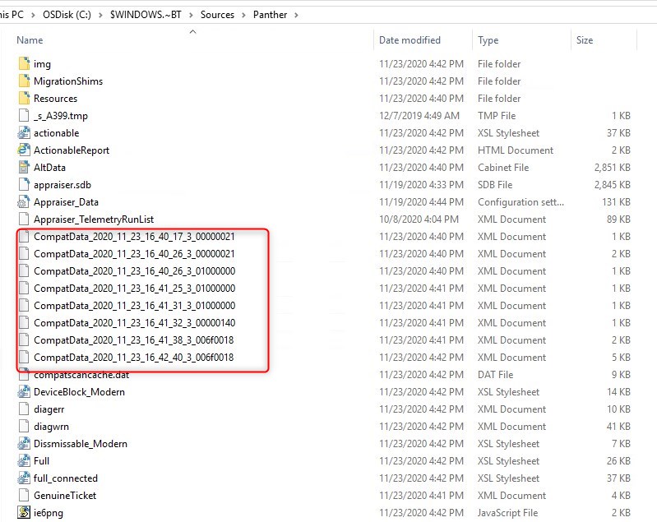Click icon of CompatData_2020_11_23_16_42_40_3_006f0018
The image size is (657, 522).
click(25, 357)
